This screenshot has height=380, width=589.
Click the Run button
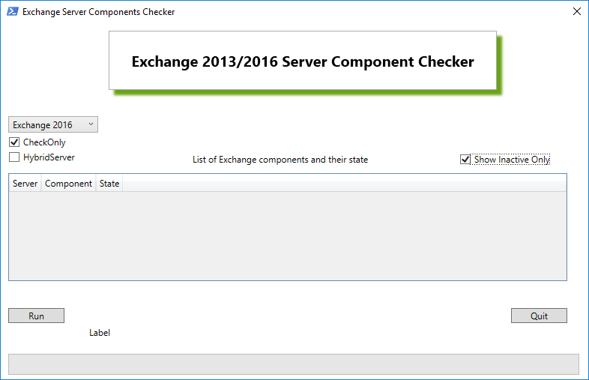(37, 316)
